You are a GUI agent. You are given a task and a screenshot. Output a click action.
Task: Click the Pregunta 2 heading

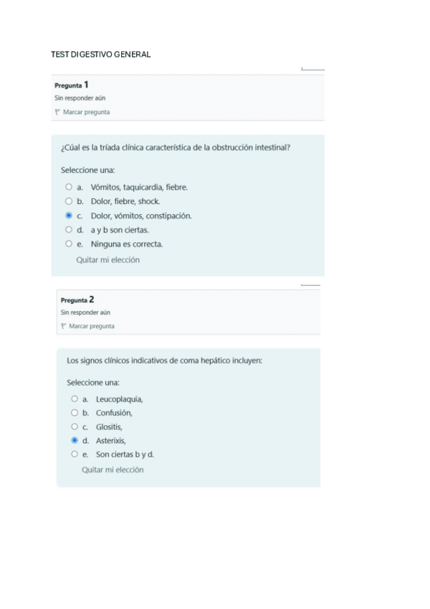[x=77, y=299]
